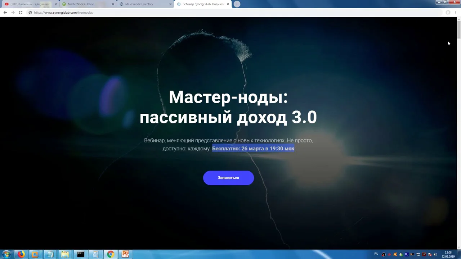Click the highlighted Бесплатно: 26 марта text

[x=253, y=149]
